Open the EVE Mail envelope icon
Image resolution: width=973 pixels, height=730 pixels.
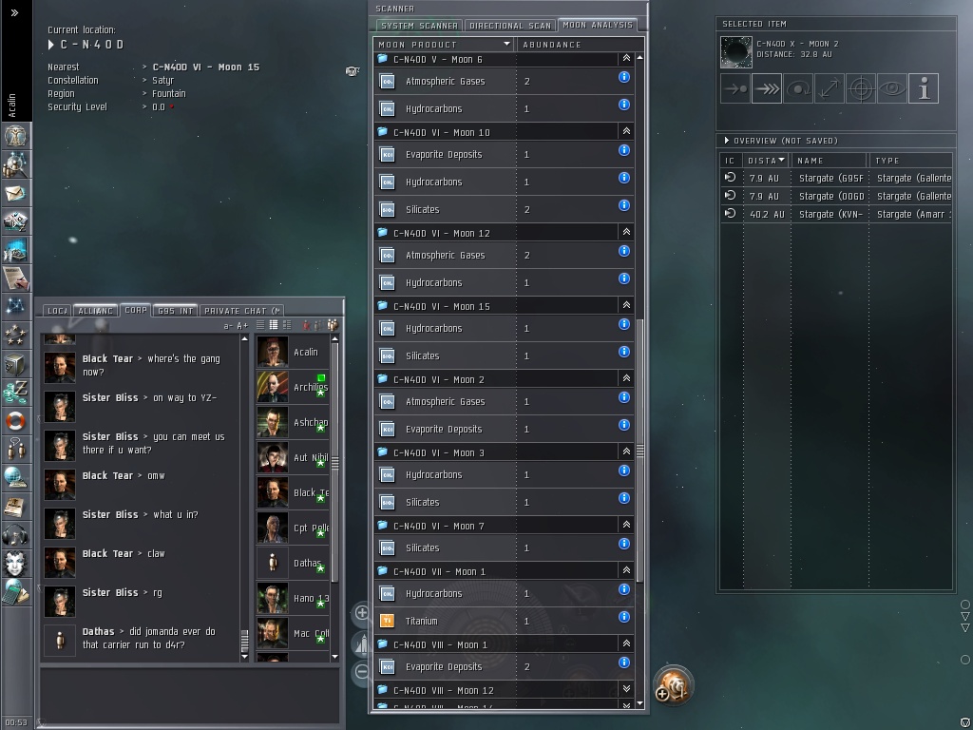point(15,194)
